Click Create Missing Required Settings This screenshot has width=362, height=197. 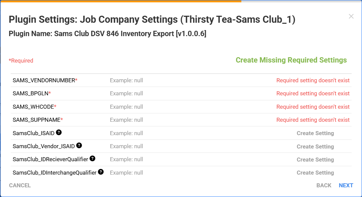tap(291, 60)
